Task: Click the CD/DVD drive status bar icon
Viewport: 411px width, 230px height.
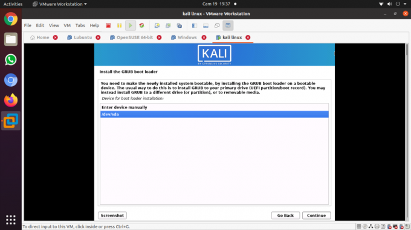Action: pyautogui.click(x=365, y=226)
